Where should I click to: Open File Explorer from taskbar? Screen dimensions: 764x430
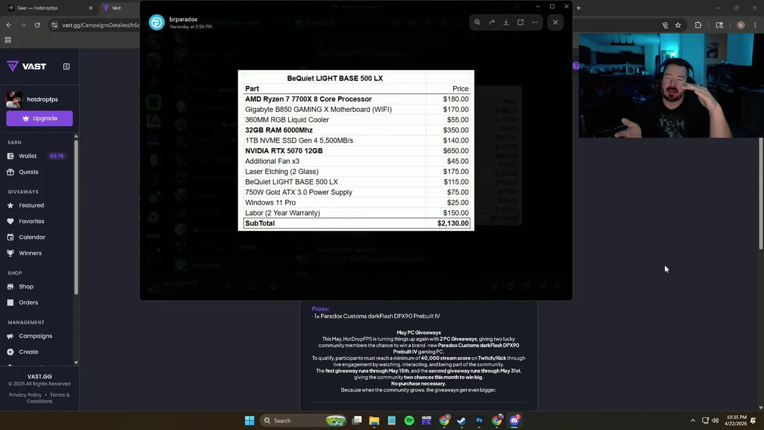point(374,420)
